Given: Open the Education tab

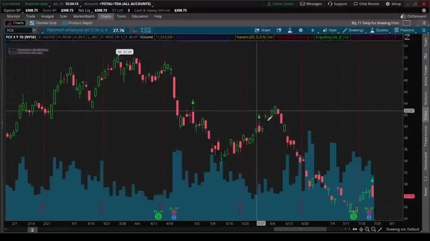Looking at the screenshot, I should pyautogui.click(x=140, y=16).
